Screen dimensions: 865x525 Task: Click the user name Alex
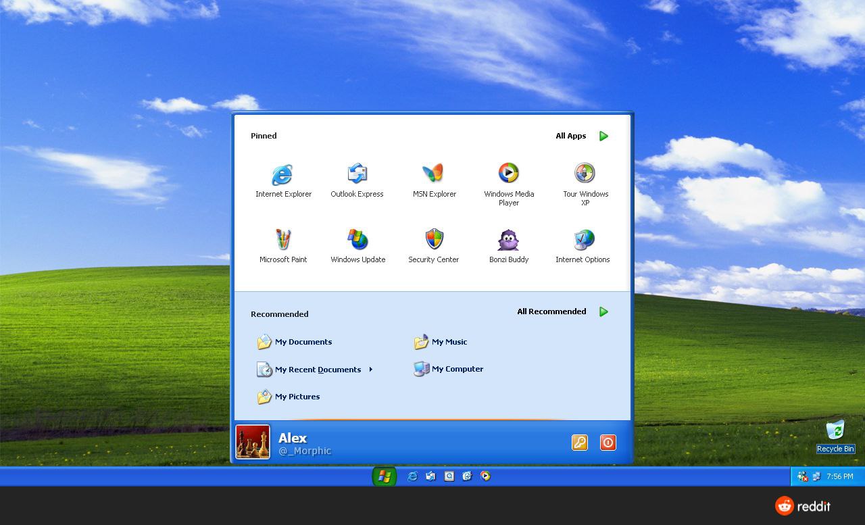[x=293, y=438]
